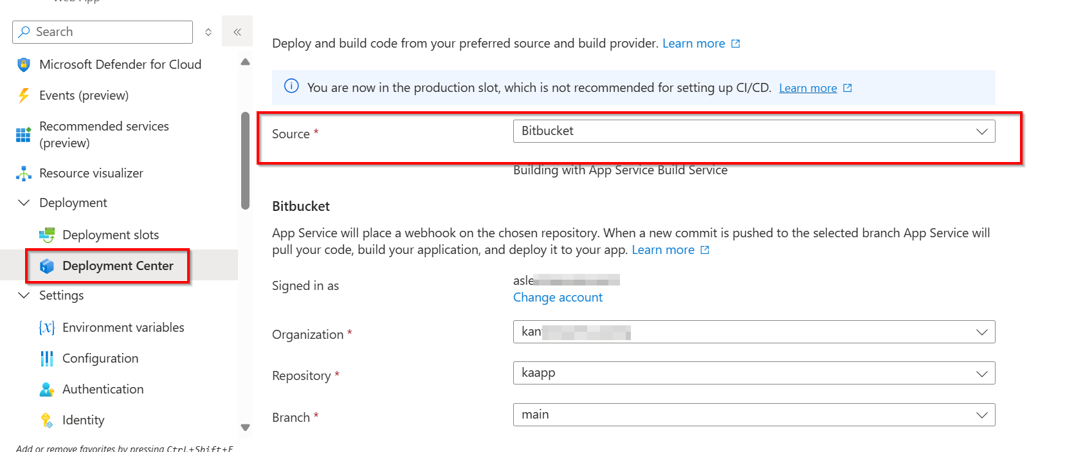Viewport: 1065px width, 452px height.
Task: Open the Branch dropdown showing main
Action: tap(754, 415)
